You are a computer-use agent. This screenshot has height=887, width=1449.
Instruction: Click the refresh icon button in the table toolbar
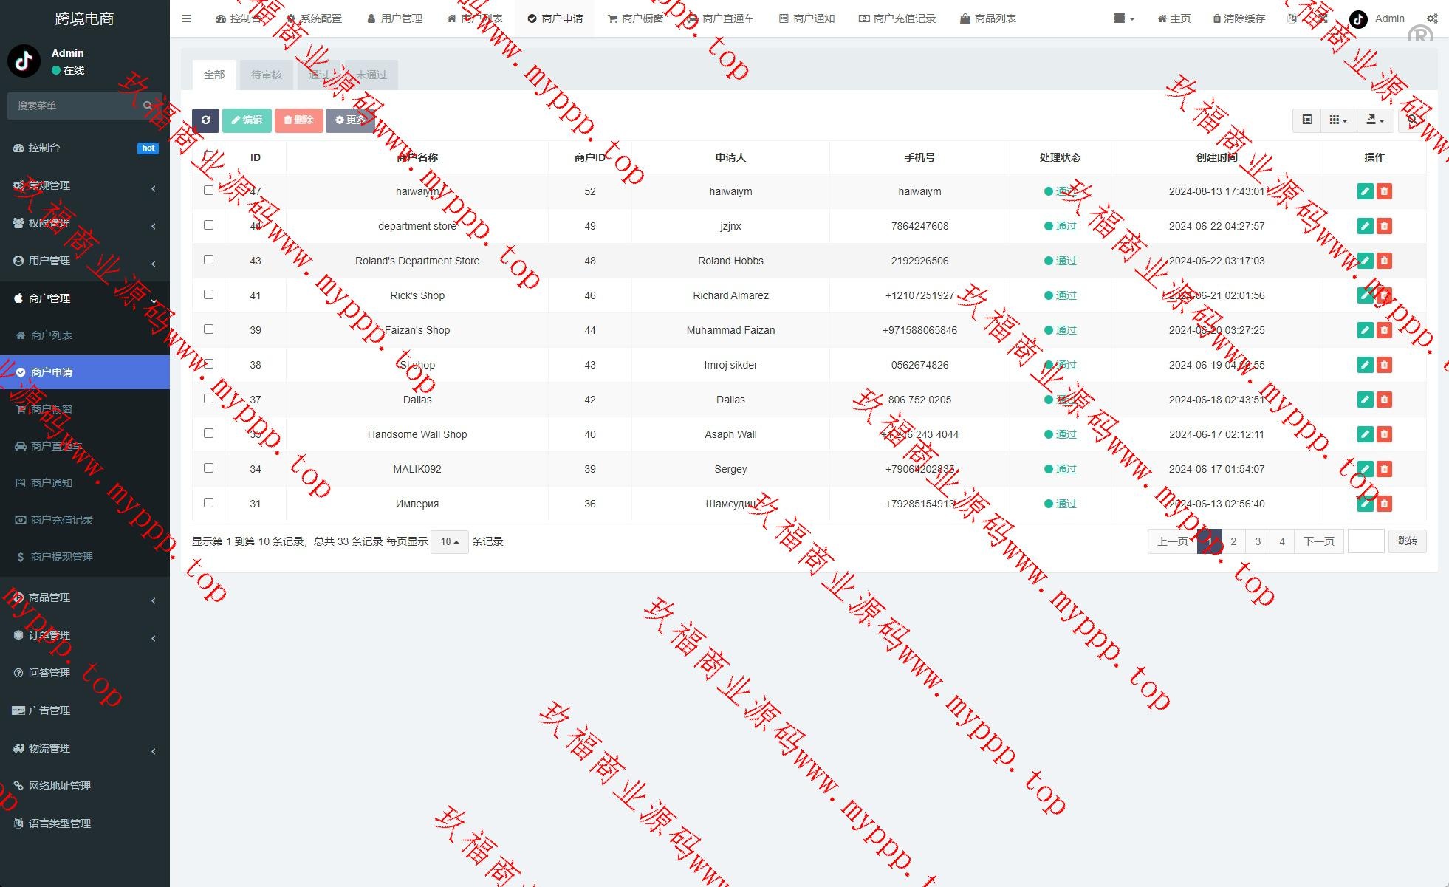coord(205,120)
